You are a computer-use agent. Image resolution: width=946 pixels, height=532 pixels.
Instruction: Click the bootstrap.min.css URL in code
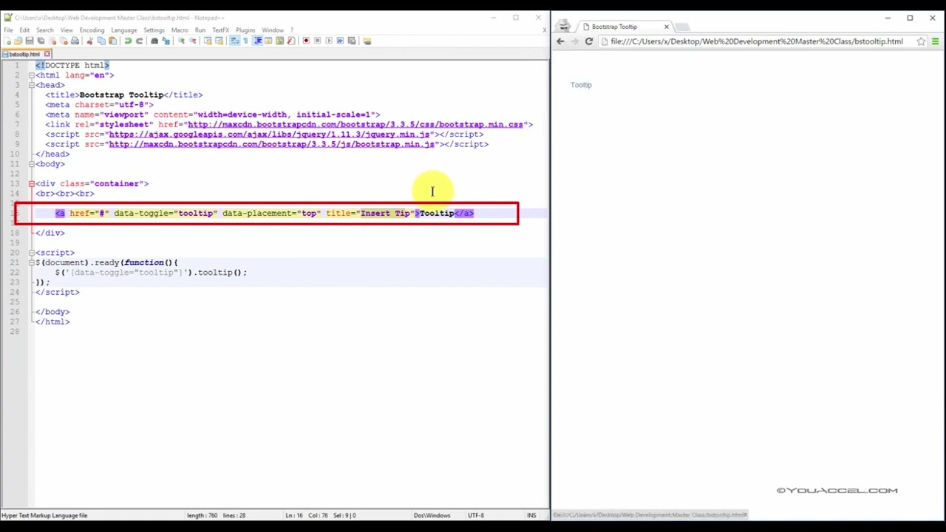pos(355,124)
